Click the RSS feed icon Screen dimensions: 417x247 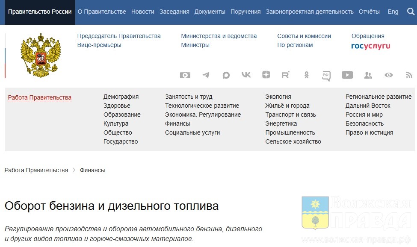(409, 75)
